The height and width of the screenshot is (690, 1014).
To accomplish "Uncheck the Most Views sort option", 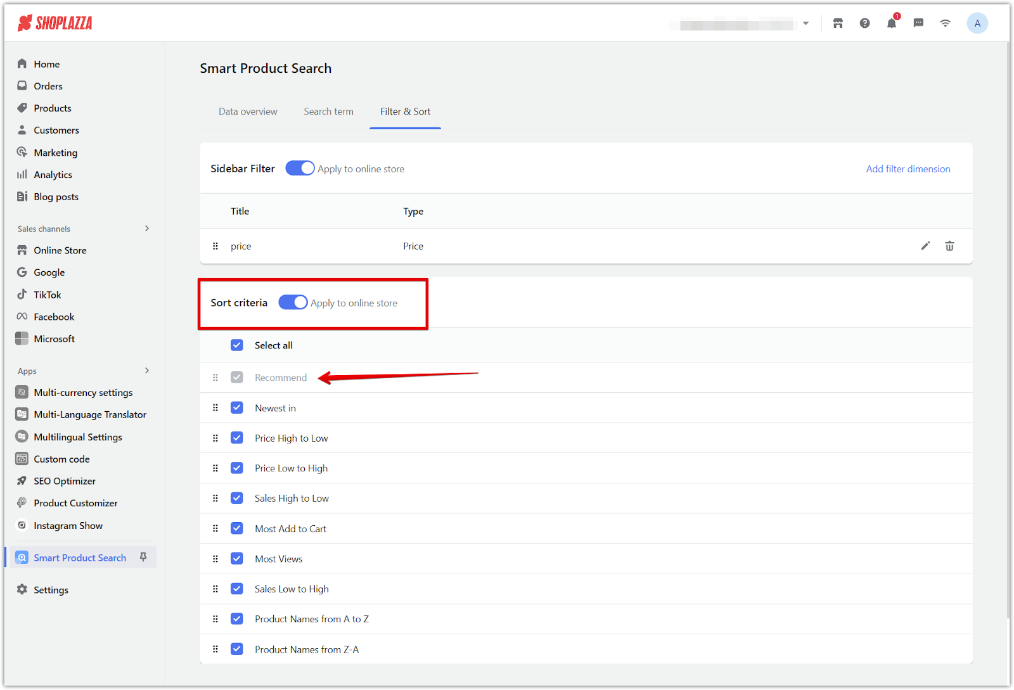I will click(x=237, y=559).
